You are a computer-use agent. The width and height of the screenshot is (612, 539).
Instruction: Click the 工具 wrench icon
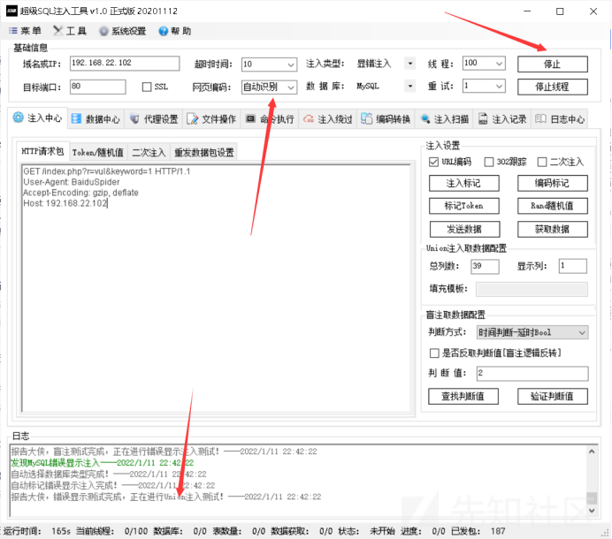tap(57, 30)
